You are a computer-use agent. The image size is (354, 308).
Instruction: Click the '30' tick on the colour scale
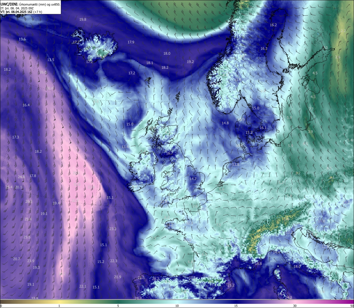pos(295,306)
